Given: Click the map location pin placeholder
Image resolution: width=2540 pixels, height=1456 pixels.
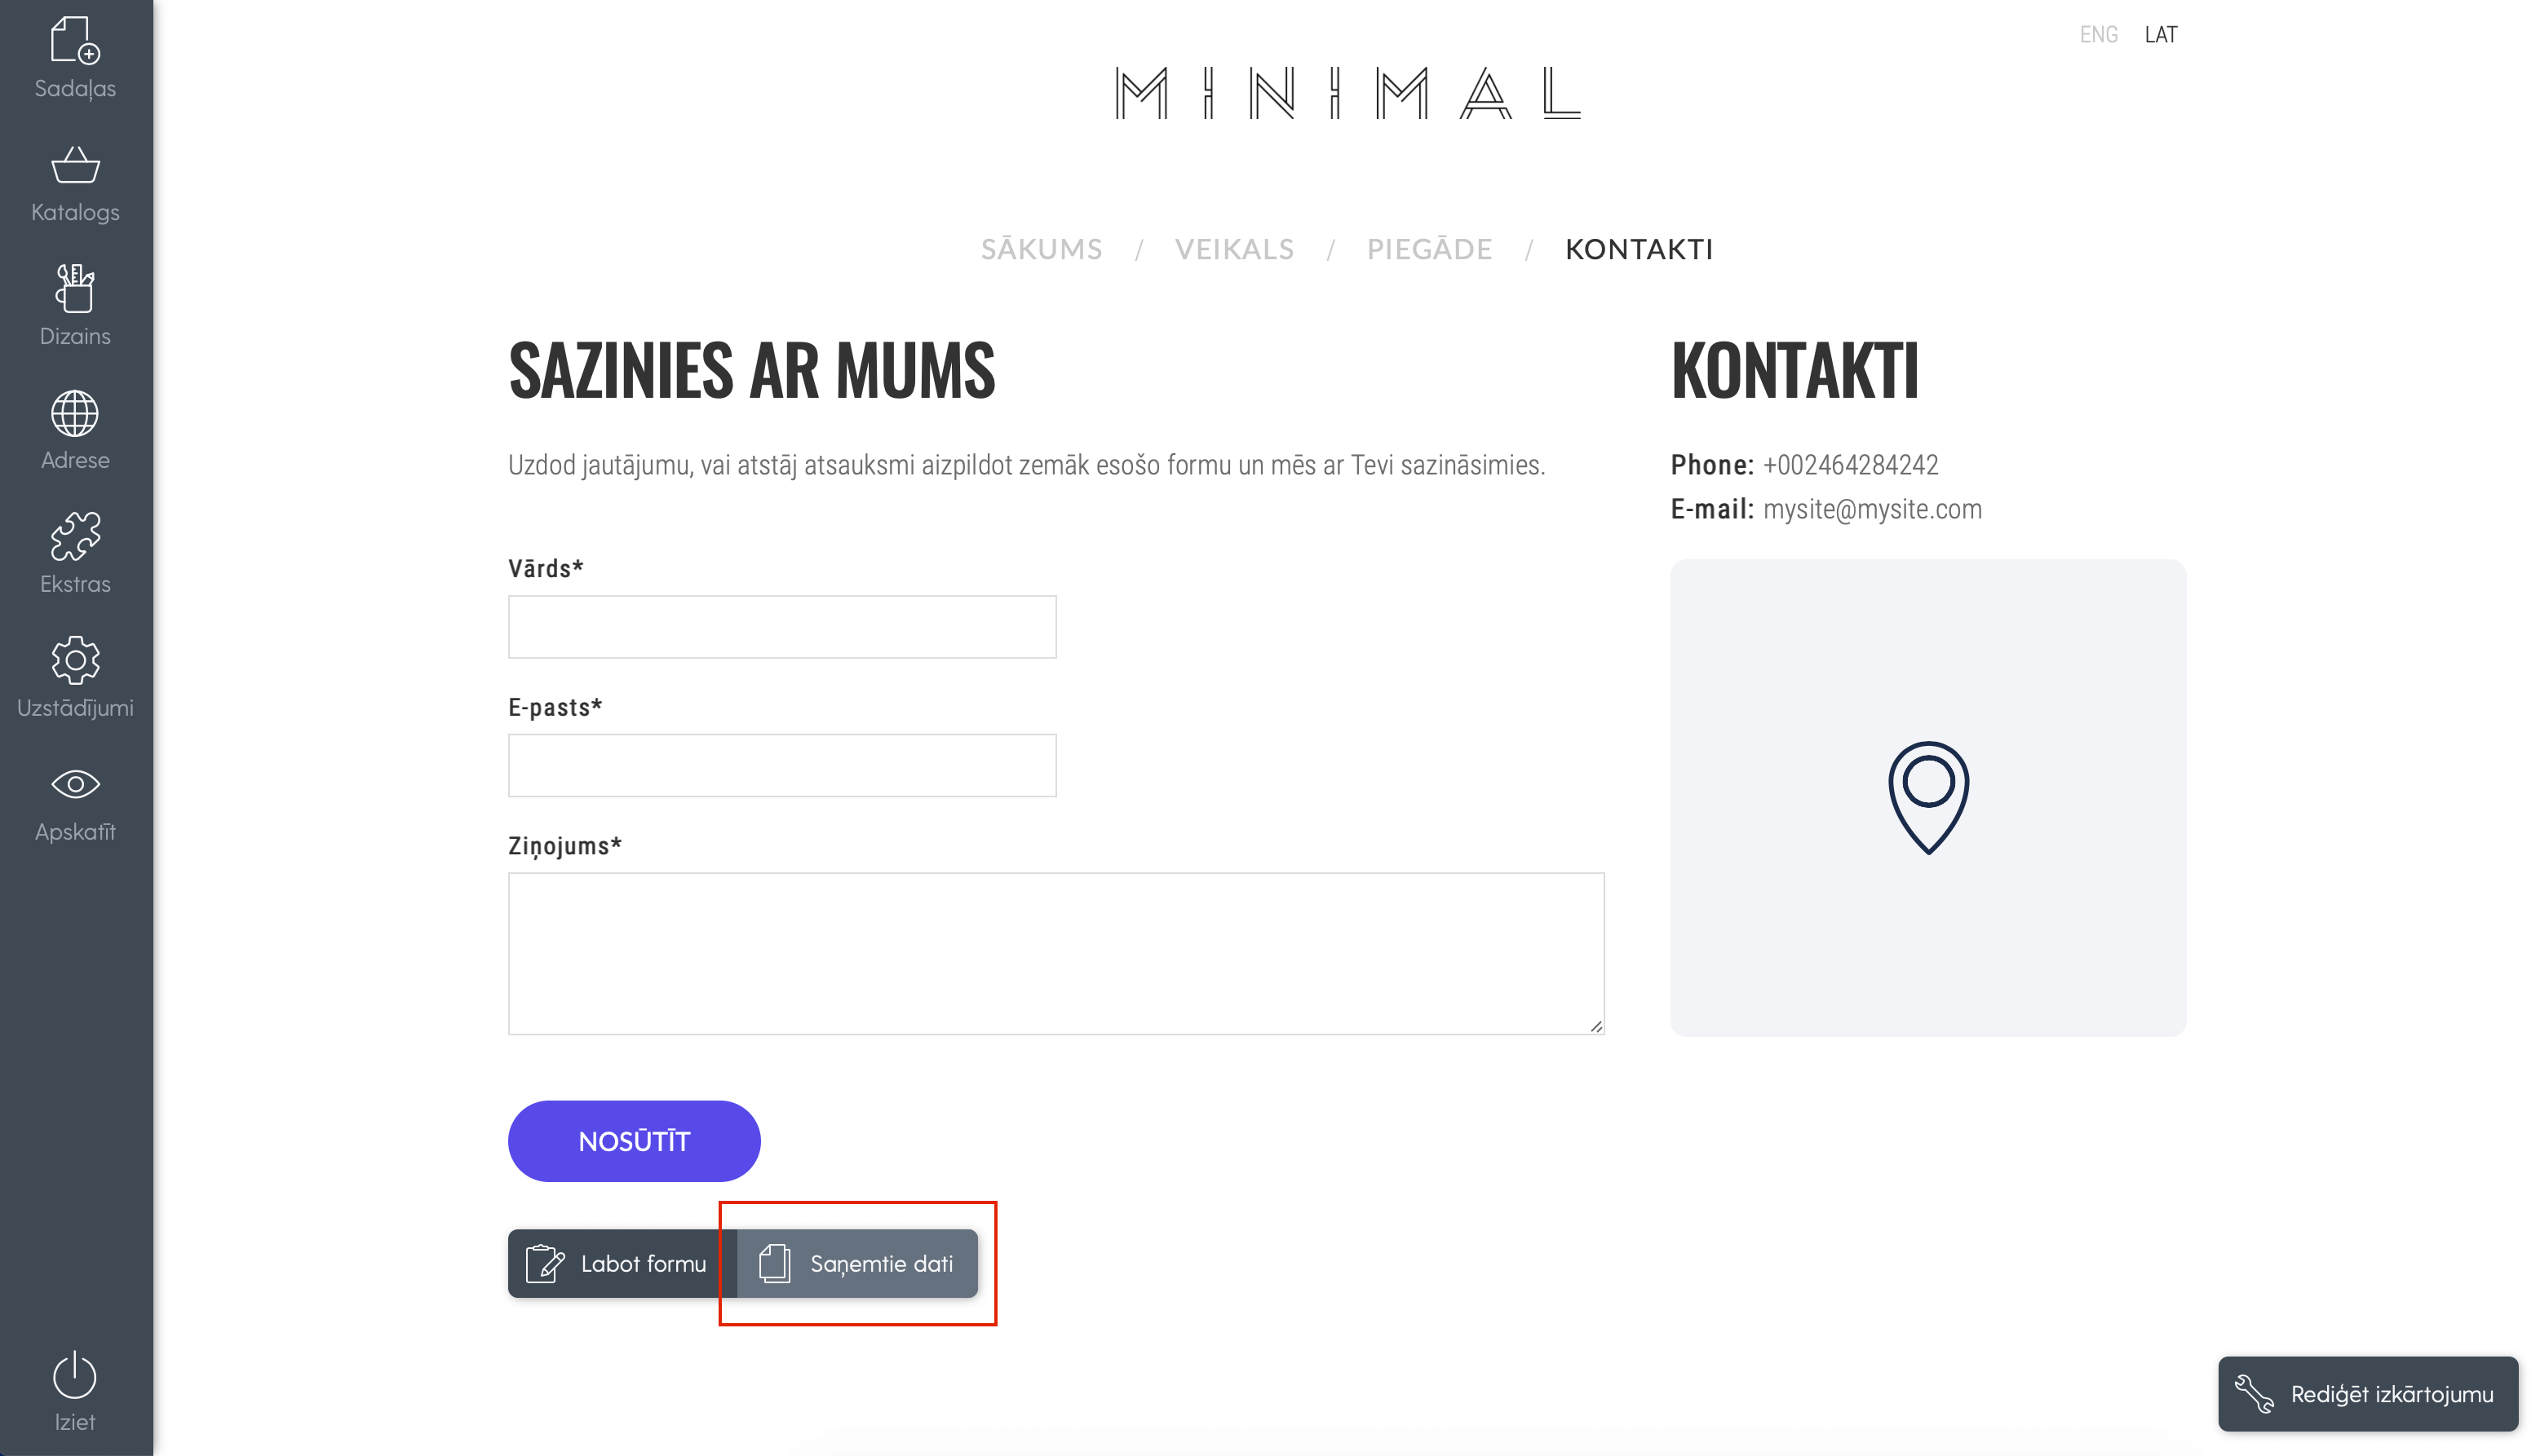Looking at the screenshot, I should tap(1927, 797).
